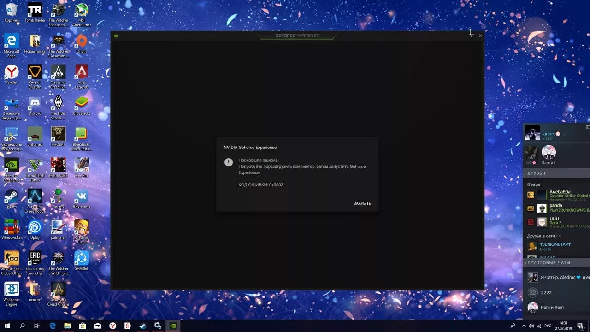This screenshot has width=590, height=332.
Task: Open the Новая папка folder
Action: [x=35, y=44]
